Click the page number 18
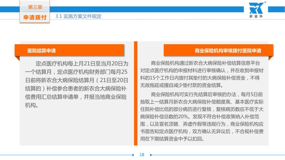The width and height of the screenshot is (285, 160). tap(142, 155)
